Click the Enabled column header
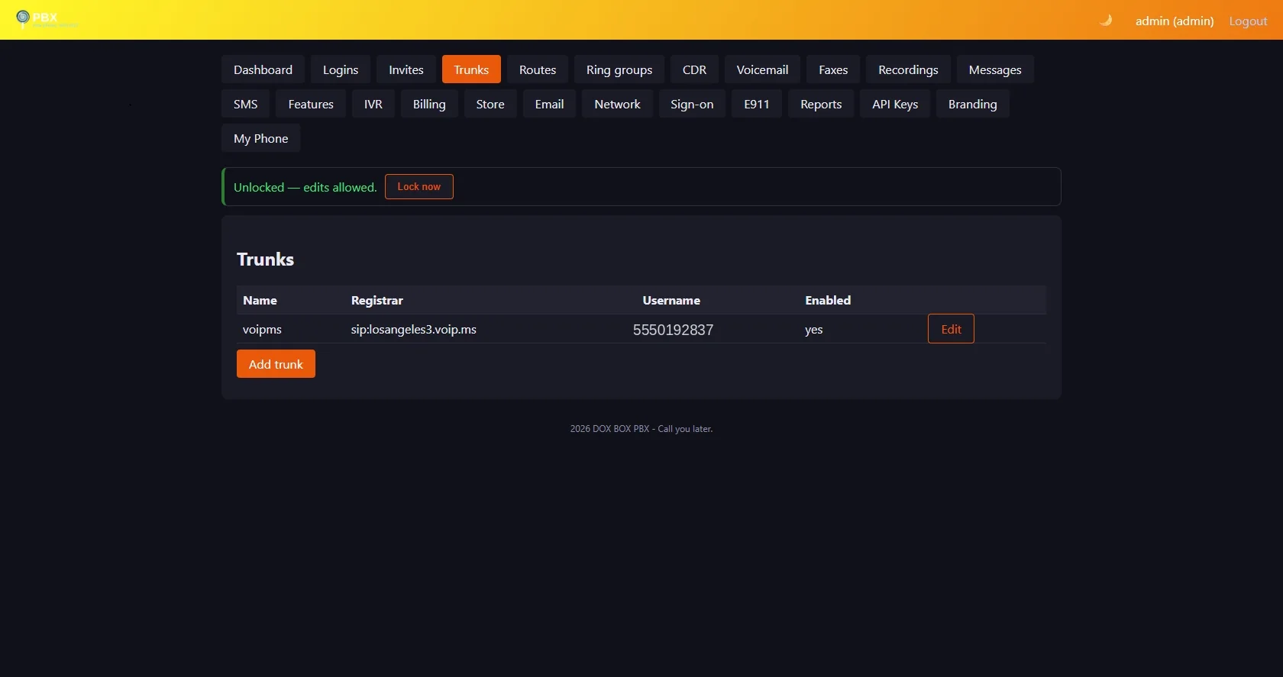 pos(828,301)
